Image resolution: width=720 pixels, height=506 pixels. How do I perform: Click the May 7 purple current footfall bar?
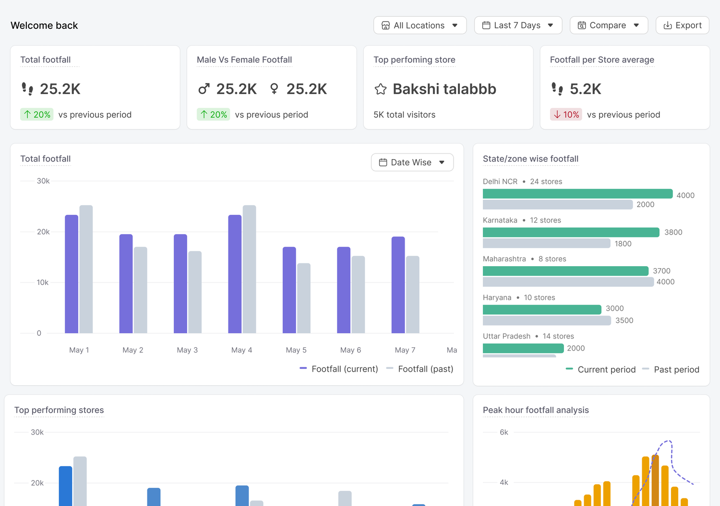pyautogui.click(x=398, y=285)
